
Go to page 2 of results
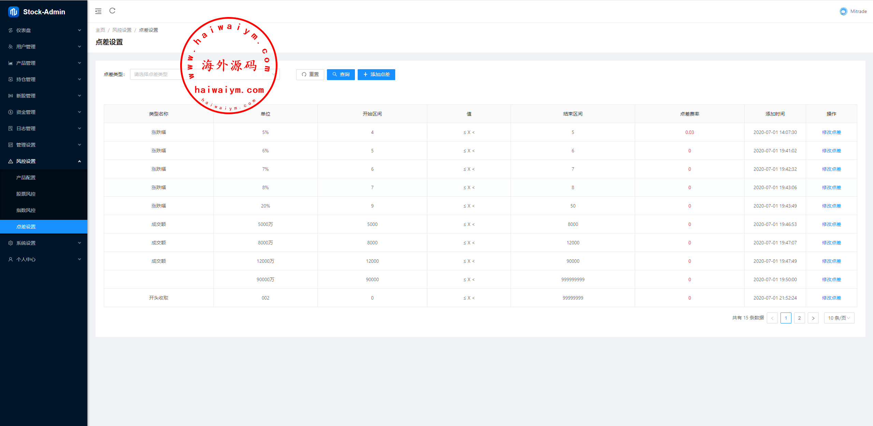tap(799, 318)
